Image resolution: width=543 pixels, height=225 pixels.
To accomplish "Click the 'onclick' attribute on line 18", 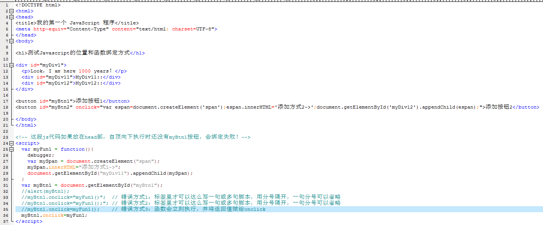I will [x=86, y=107].
